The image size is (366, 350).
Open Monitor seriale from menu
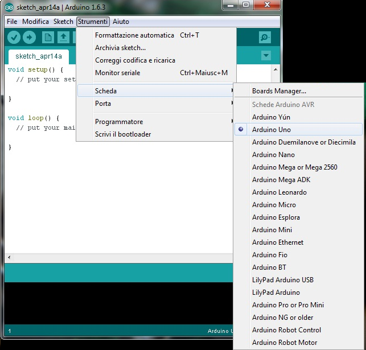tap(155, 73)
